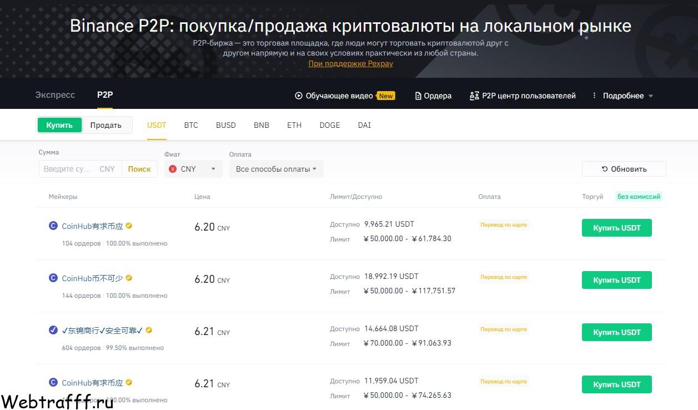Buy USDT from CoinHub币不可少
This screenshot has width=698, height=410.
tap(617, 280)
